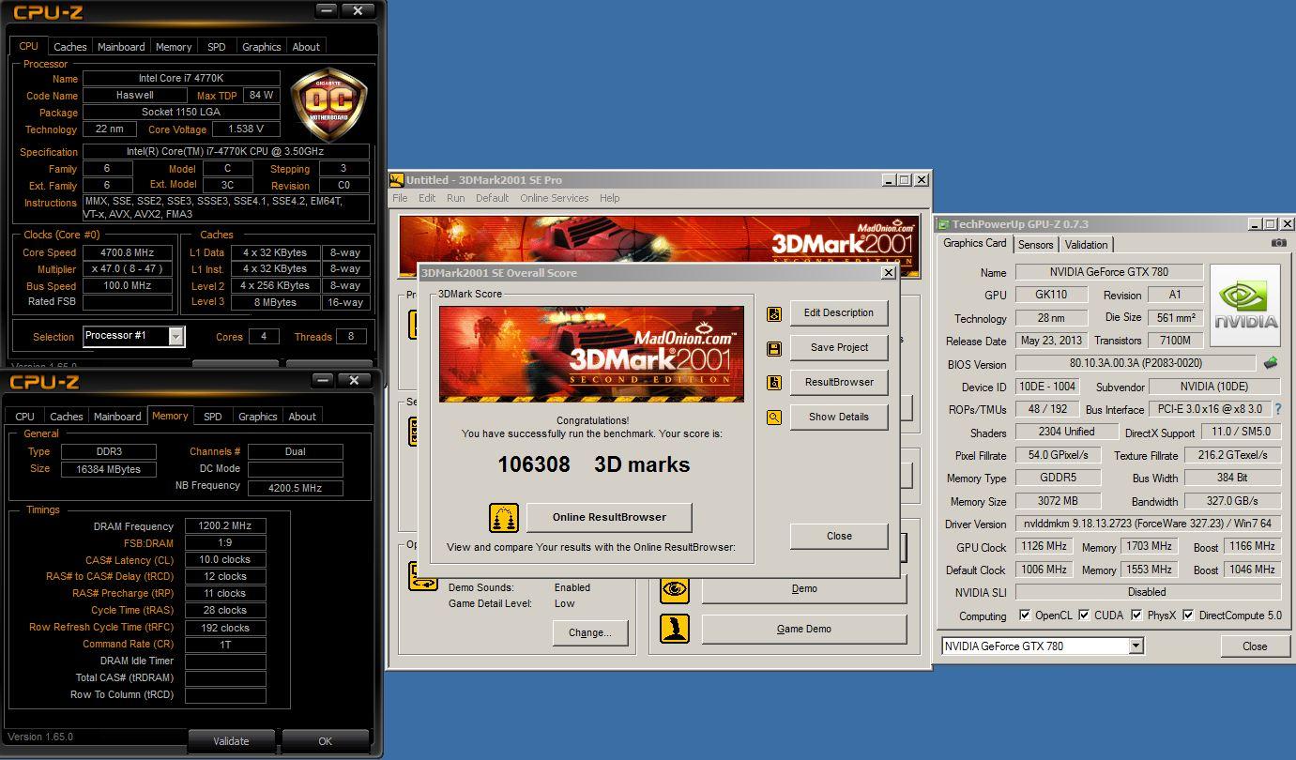This screenshot has width=1296, height=760.
Task: Click the Save Project floppy disk icon
Action: (x=774, y=349)
